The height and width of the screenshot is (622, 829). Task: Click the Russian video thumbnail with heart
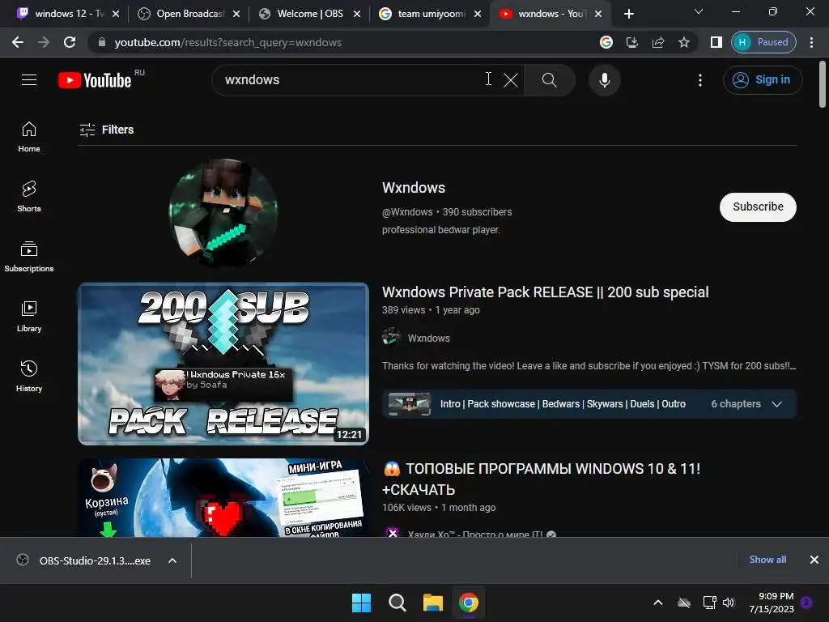[x=223, y=498]
